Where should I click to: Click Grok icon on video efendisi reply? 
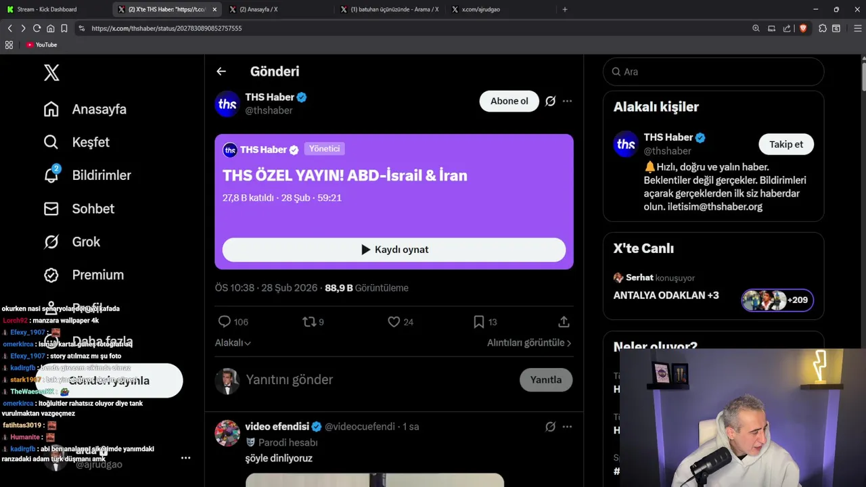(550, 427)
